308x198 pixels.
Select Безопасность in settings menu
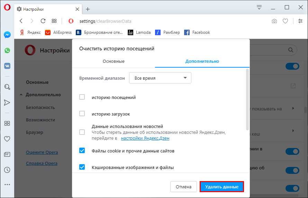point(40,108)
